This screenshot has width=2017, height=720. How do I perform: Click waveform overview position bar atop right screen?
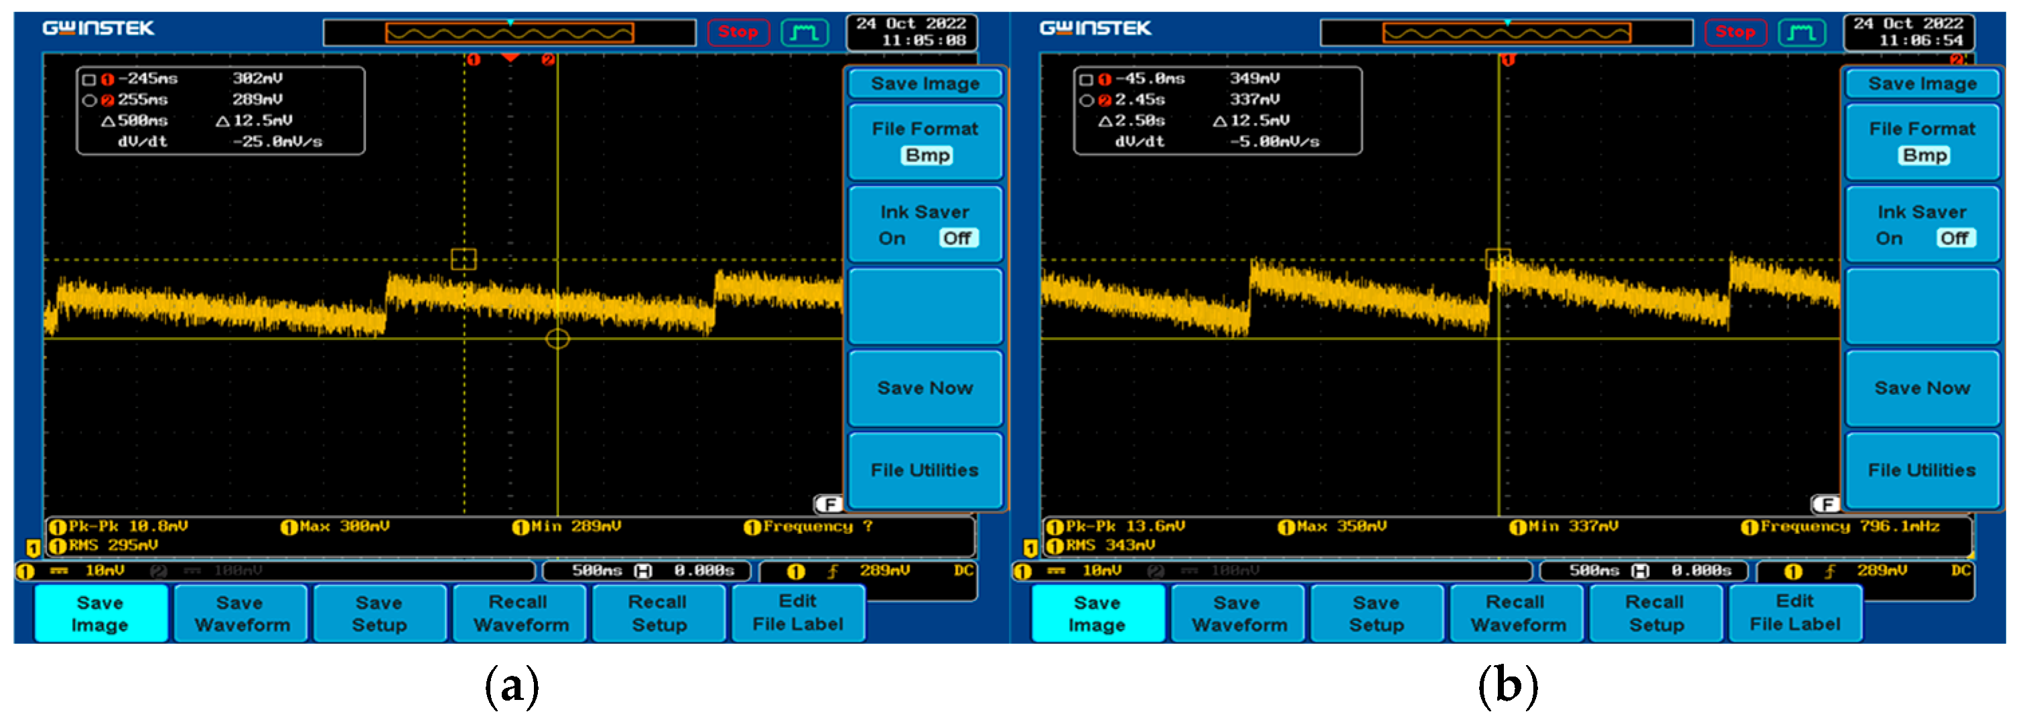coord(1506,33)
